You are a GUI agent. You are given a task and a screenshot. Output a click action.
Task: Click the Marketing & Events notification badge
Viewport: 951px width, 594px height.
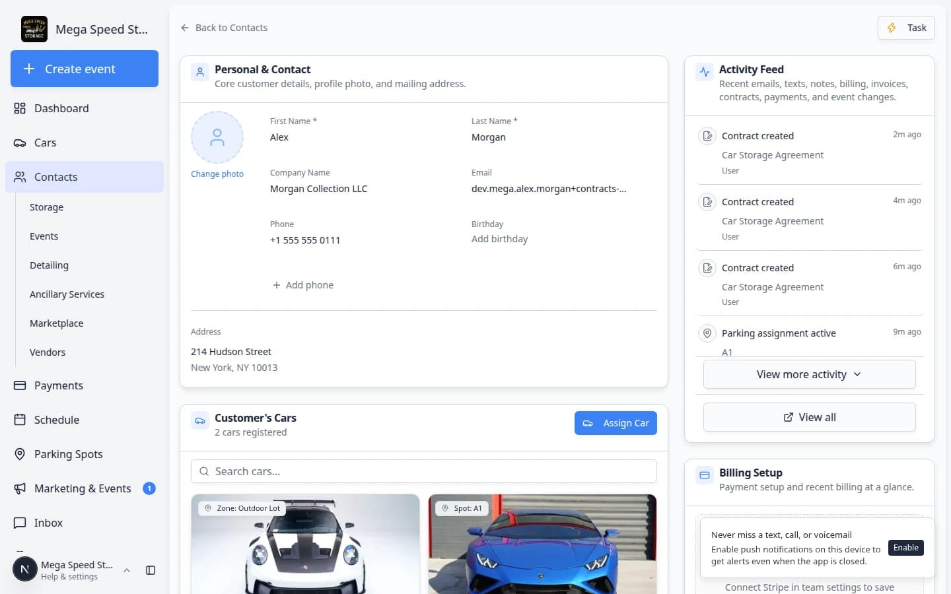point(149,488)
